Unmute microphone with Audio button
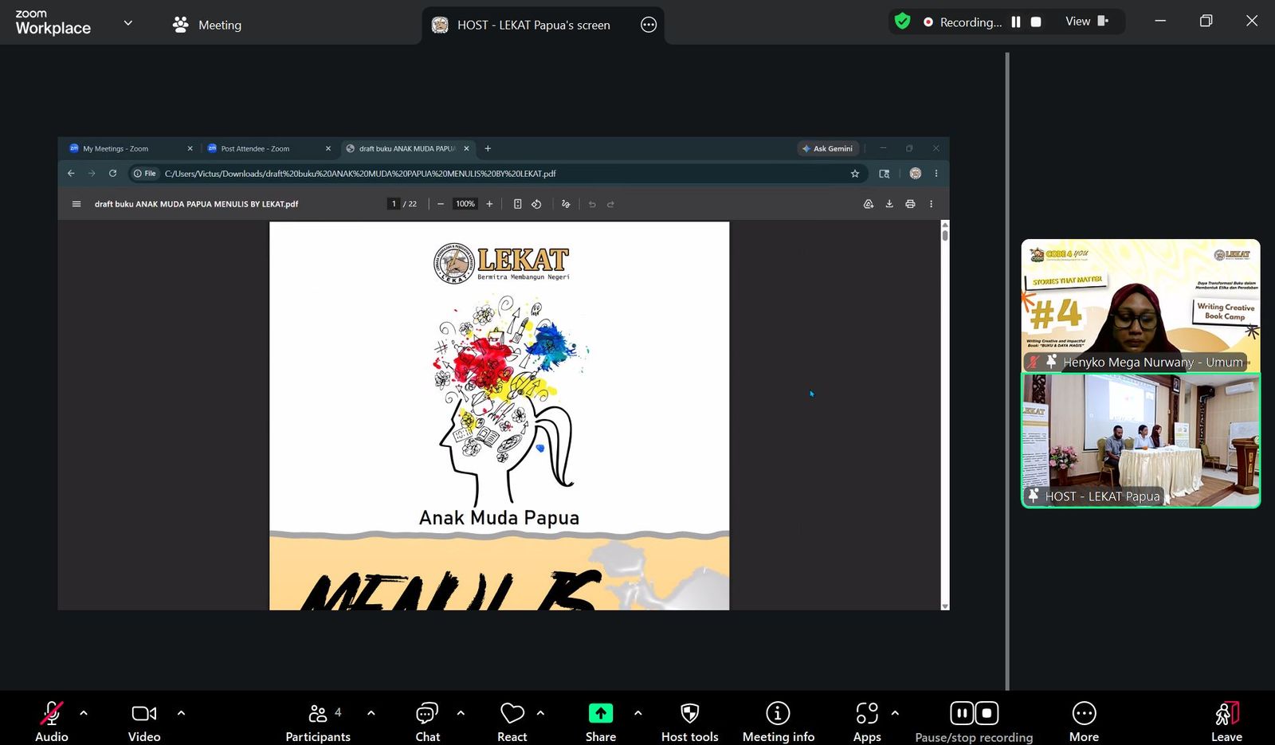 click(x=51, y=722)
